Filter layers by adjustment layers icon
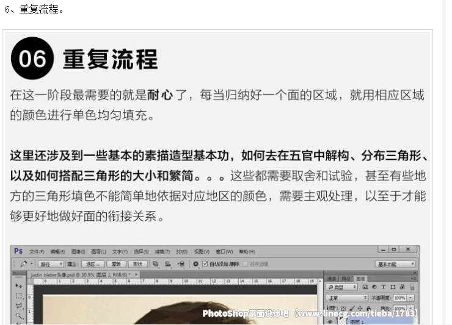The image size is (452, 325). coord(374,287)
